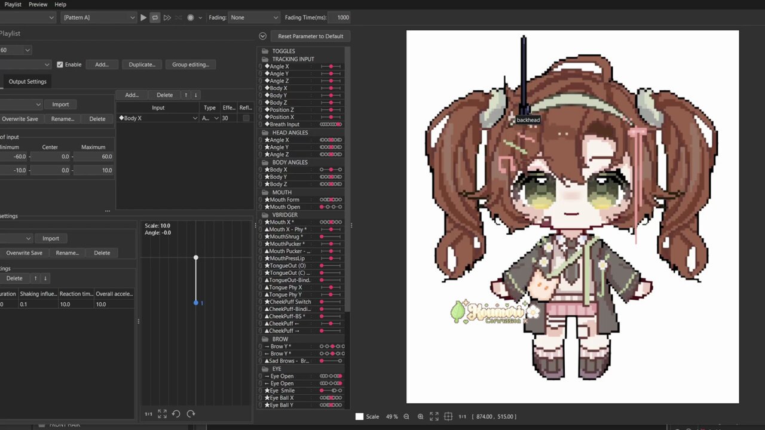Fit model preview to window icon
Screen dimensions: 765x430
pos(434,416)
